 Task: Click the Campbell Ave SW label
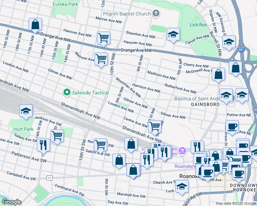[x=21, y=176]
